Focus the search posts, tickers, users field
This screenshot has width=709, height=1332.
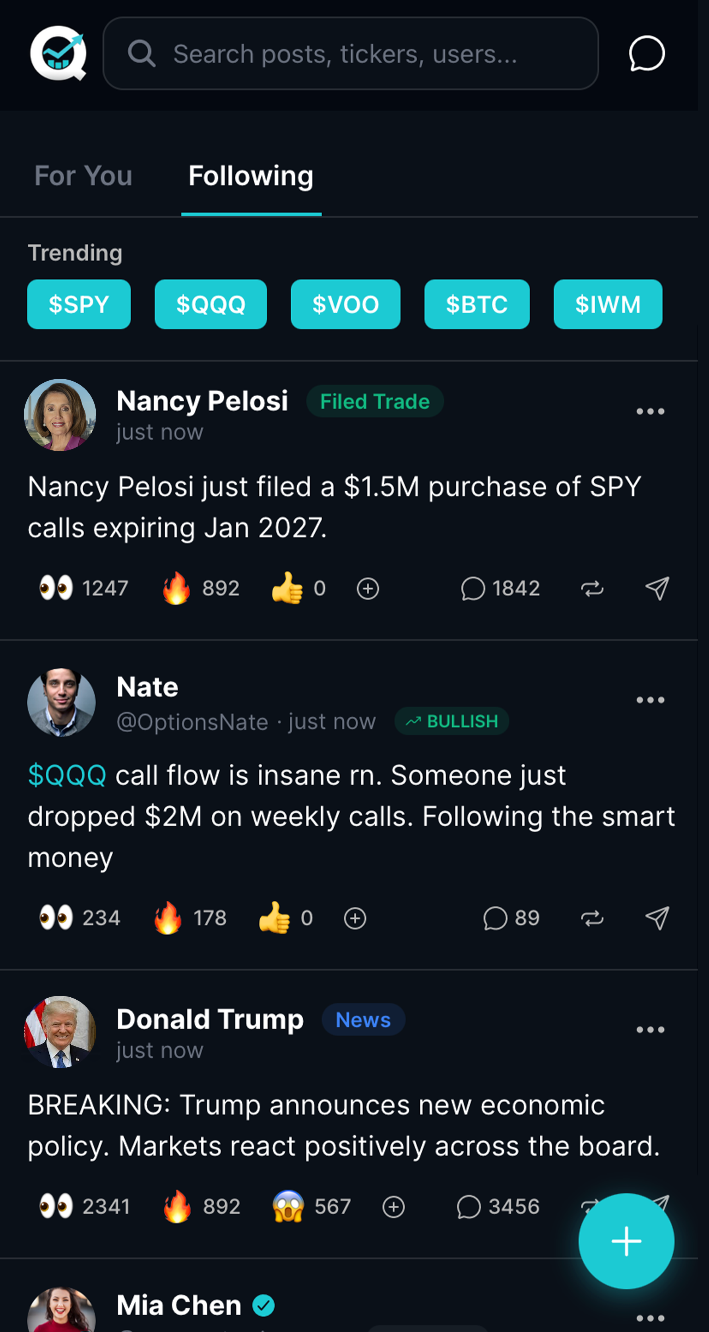pos(351,53)
